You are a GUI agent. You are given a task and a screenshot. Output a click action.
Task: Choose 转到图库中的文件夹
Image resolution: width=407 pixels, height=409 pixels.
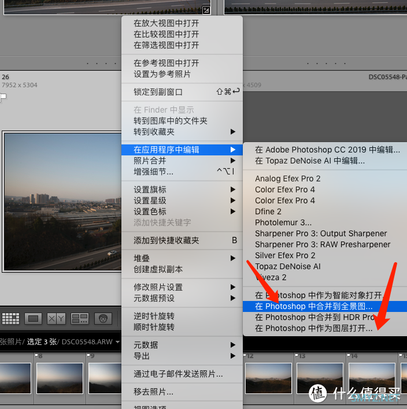coord(182,121)
